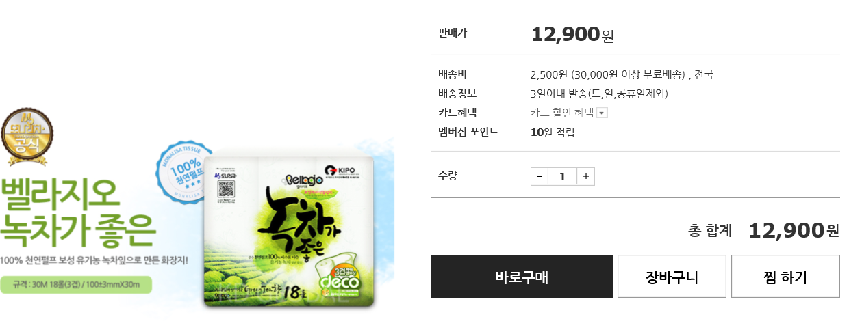
Task: Click the 카드 할인 혜택 text
Action: (x=562, y=113)
